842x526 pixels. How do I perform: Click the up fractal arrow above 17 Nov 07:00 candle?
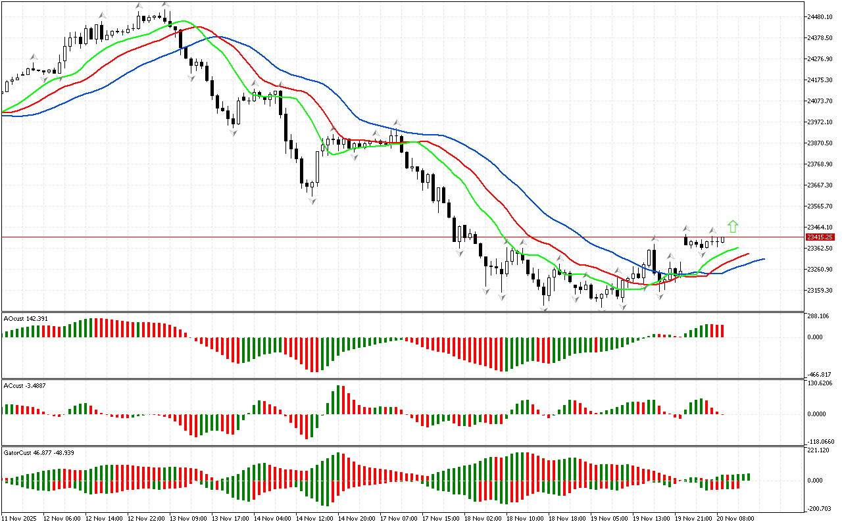click(397, 122)
